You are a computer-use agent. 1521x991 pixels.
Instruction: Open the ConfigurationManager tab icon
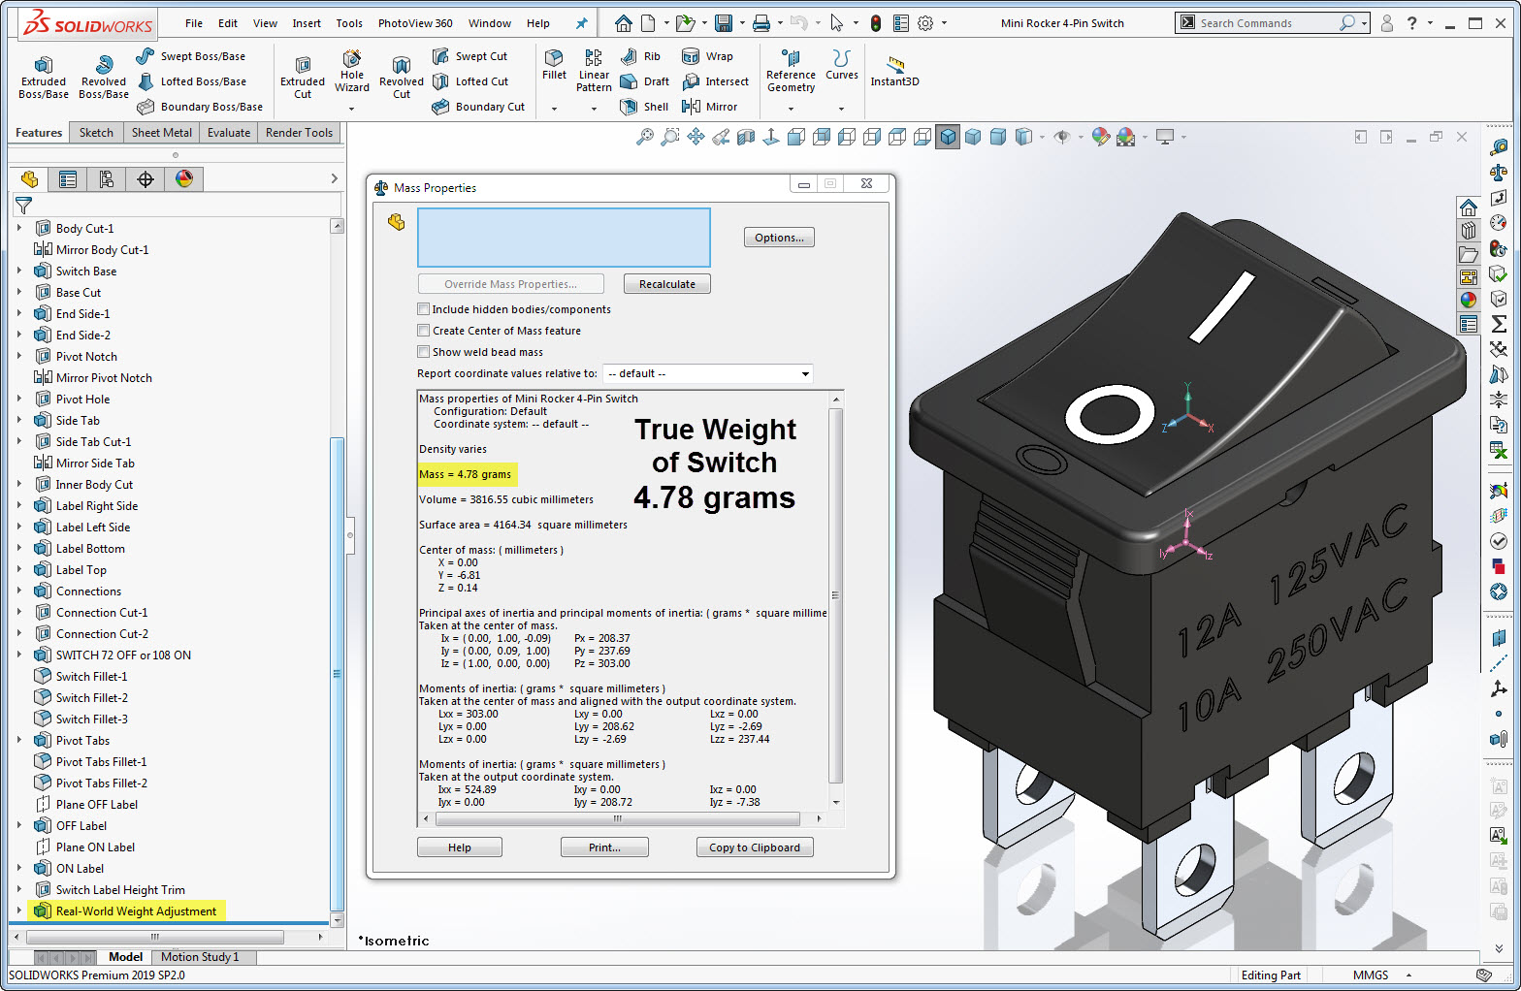[x=107, y=179]
